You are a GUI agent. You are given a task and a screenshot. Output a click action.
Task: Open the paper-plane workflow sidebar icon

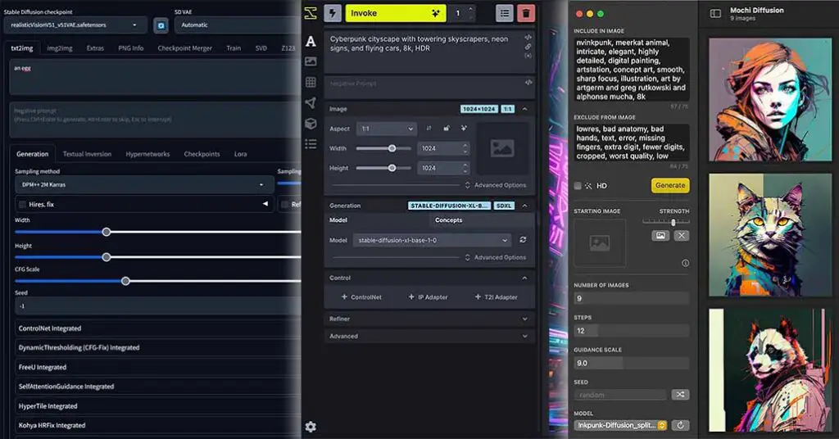click(x=311, y=102)
